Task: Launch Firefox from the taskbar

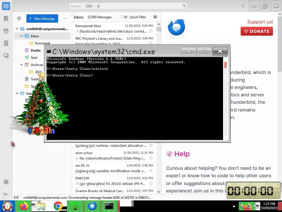Action: [x=24, y=206]
